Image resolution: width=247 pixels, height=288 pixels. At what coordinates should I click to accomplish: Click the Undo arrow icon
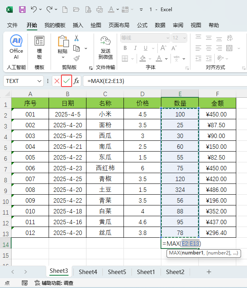(34, 9)
